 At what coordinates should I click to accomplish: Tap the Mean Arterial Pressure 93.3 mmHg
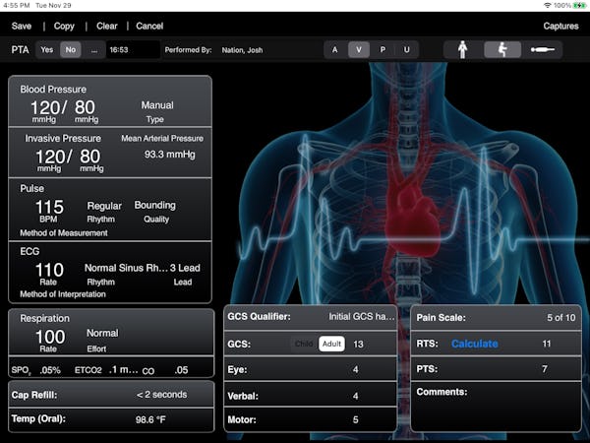coord(170,155)
